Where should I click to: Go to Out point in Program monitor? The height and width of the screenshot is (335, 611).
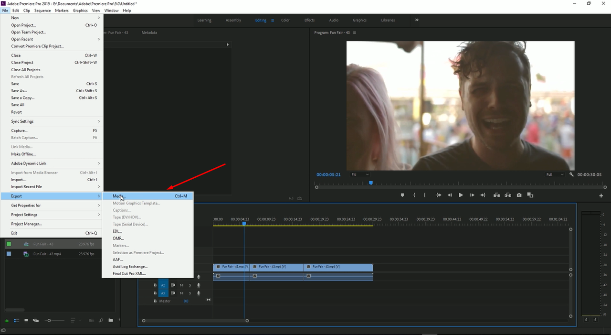click(483, 195)
